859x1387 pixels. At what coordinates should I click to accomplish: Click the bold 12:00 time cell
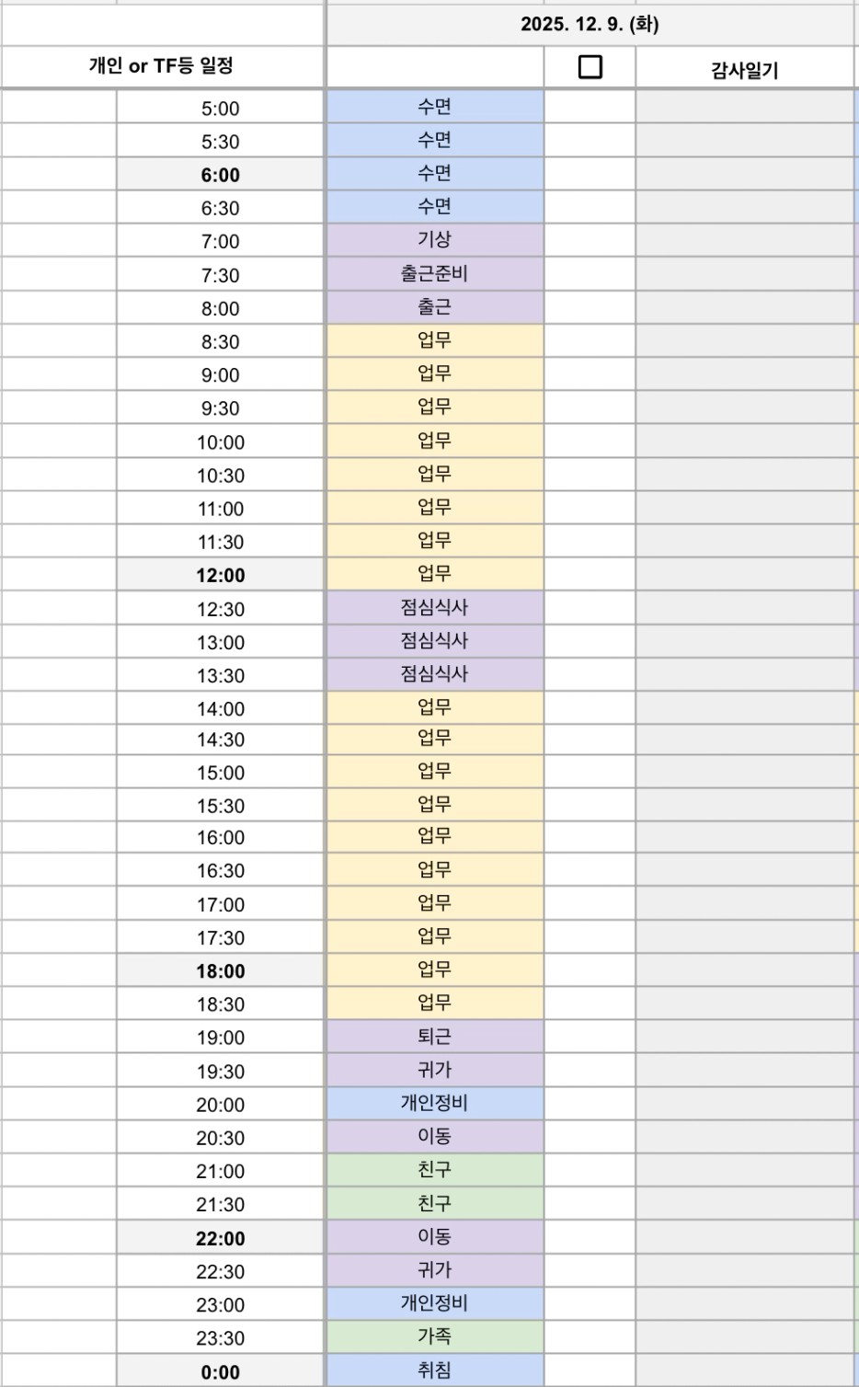pyautogui.click(x=221, y=575)
